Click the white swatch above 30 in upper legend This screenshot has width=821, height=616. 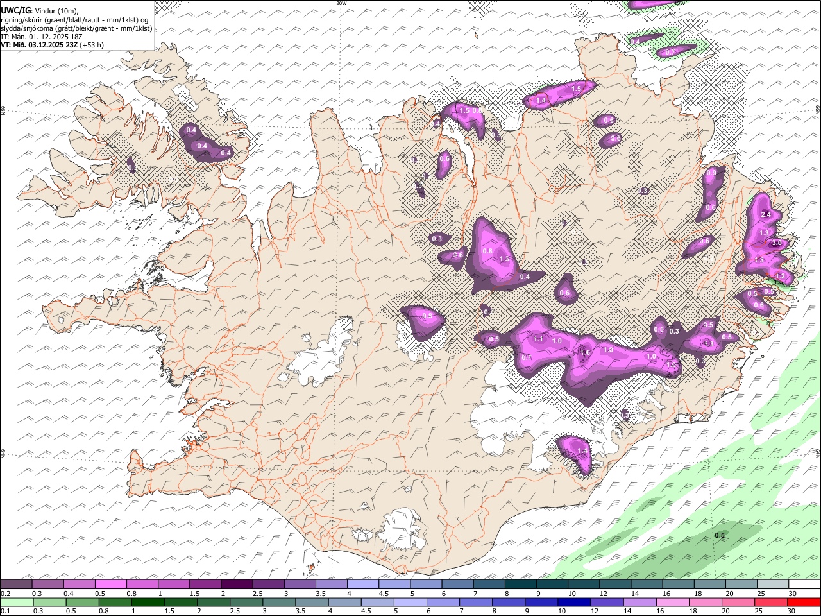tap(804, 585)
